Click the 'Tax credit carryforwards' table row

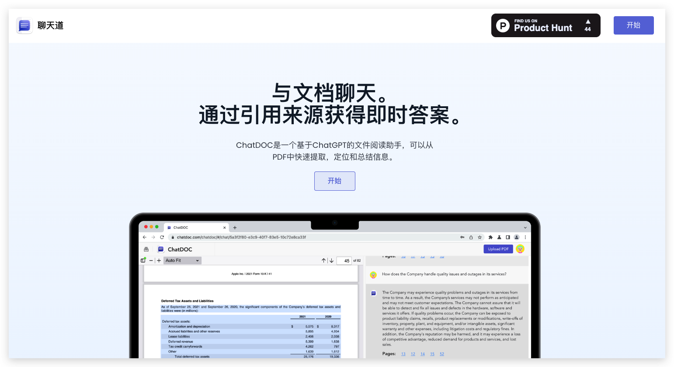pyautogui.click(x=250, y=346)
